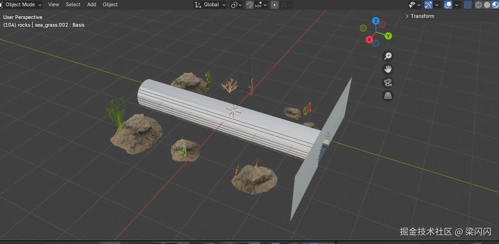Open the object visibility eye dropdown
The height and width of the screenshot is (244, 499).
click(x=415, y=5)
